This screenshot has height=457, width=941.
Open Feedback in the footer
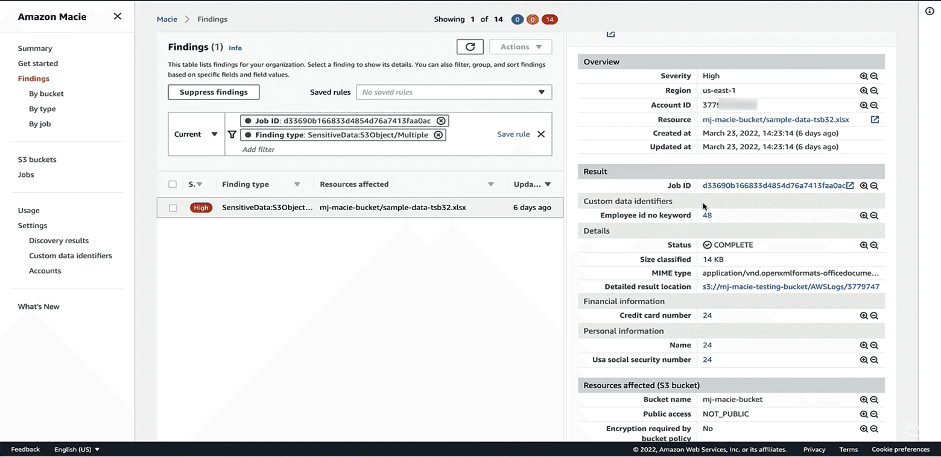point(25,449)
